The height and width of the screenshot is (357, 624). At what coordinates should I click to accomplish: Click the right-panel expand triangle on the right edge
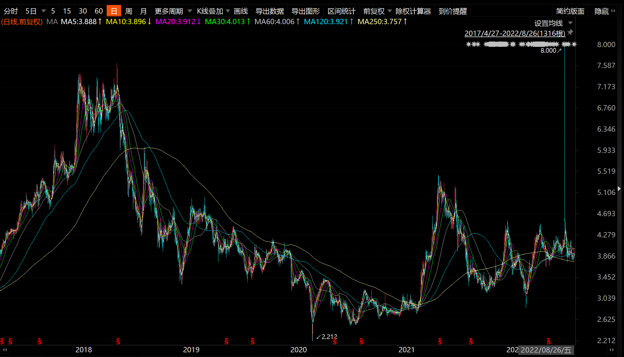point(619,189)
